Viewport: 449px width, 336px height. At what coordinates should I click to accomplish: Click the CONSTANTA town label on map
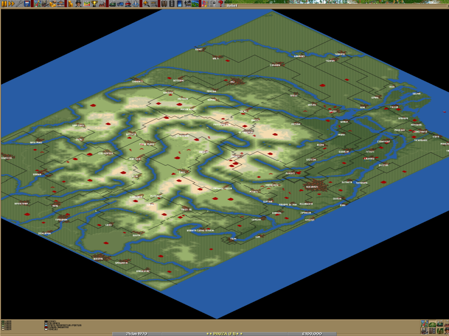click(420, 132)
